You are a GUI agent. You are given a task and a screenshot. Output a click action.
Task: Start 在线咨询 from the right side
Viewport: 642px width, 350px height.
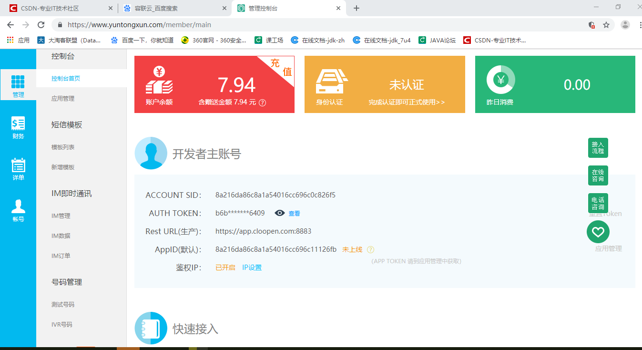click(x=598, y=175)
